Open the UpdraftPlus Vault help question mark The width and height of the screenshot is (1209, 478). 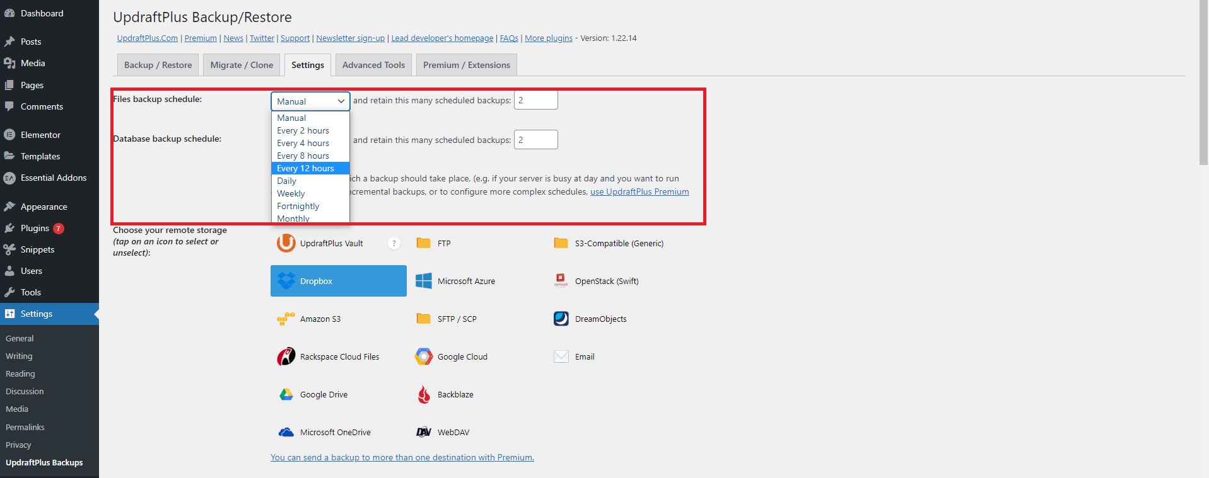click(x=394, y=243)
